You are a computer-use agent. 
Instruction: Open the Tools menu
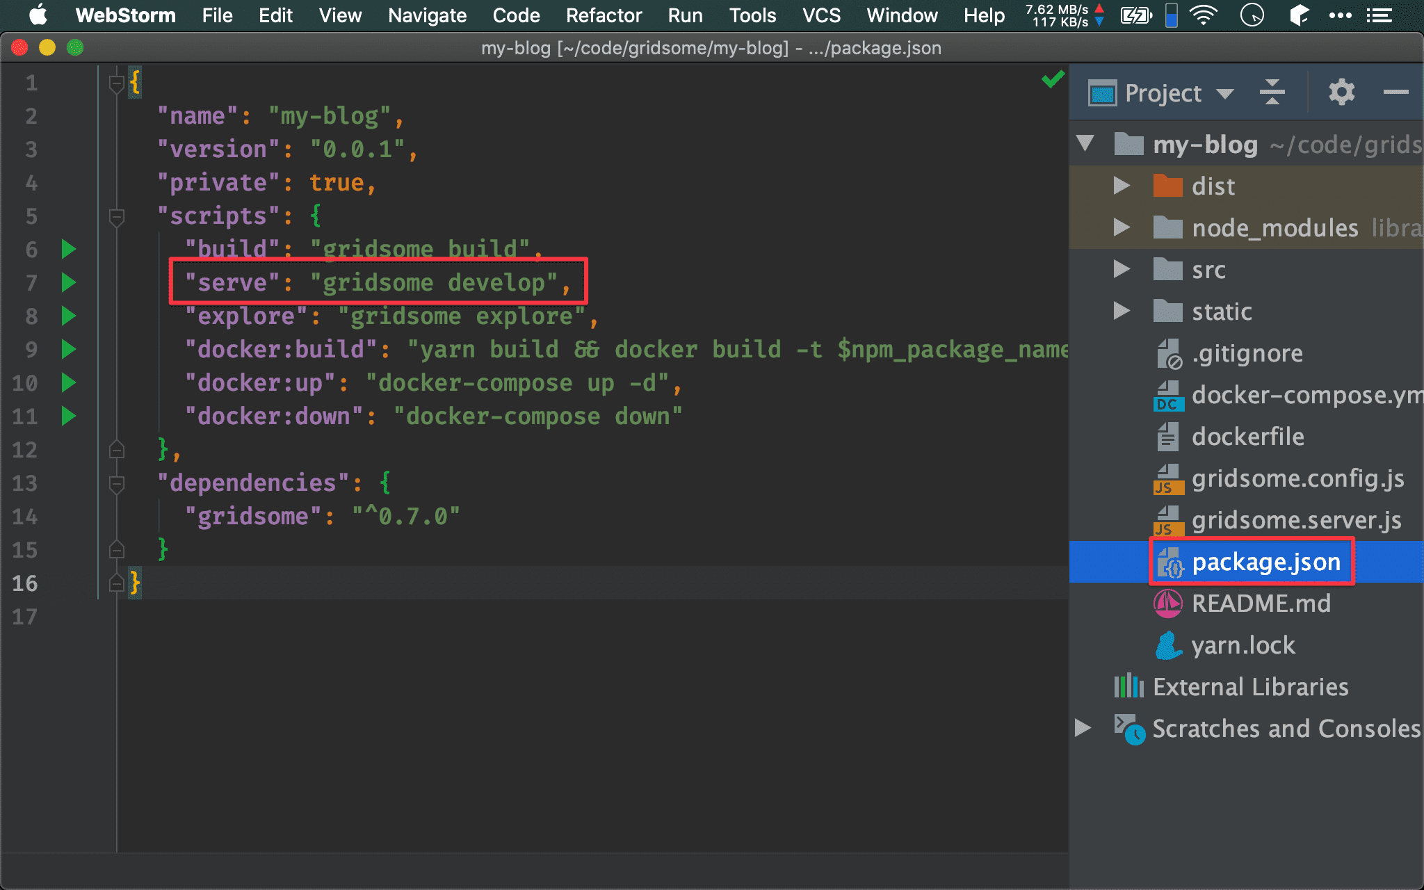(x=752, y=15)
